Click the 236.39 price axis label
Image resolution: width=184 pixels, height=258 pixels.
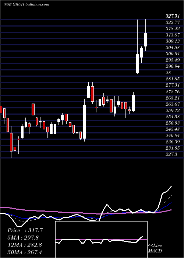pos(173,142)
